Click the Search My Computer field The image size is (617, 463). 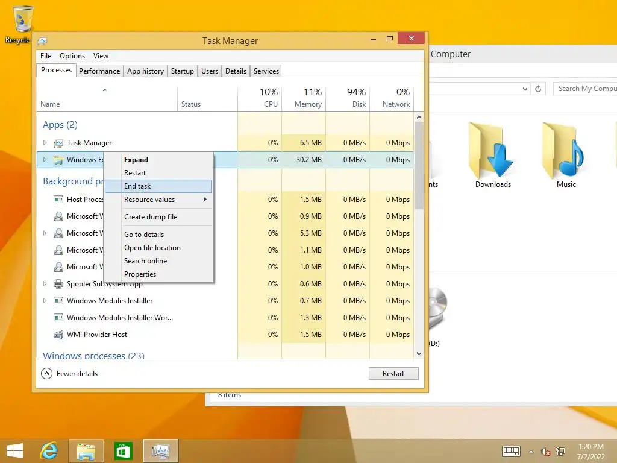pos(585,89)
